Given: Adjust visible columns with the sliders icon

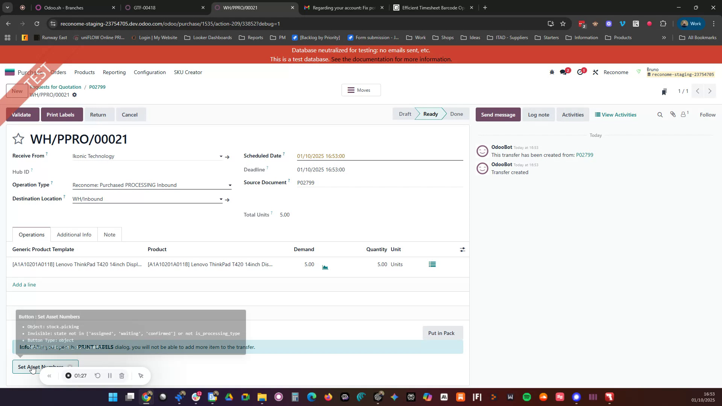Looking at the screenshot, I should tap(462, 249).
